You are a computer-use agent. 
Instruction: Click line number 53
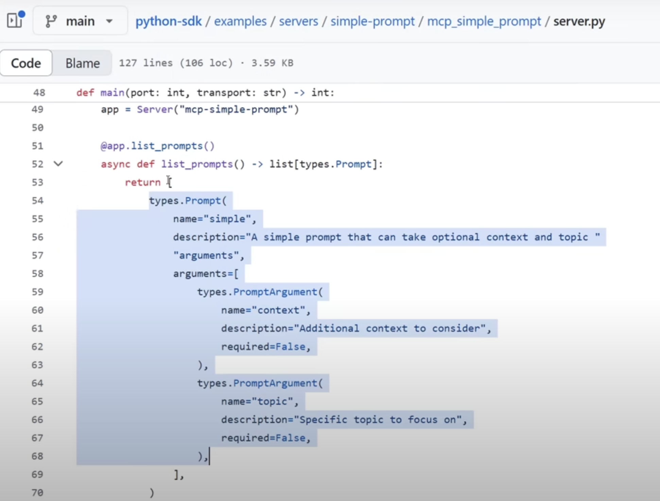37,182
